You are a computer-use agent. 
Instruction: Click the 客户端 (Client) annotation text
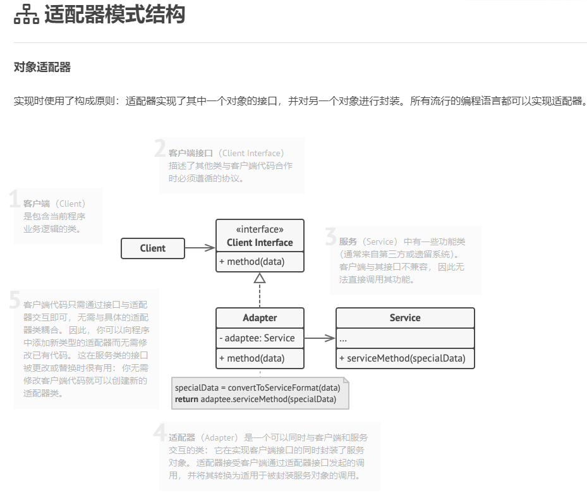pos(55,216)
